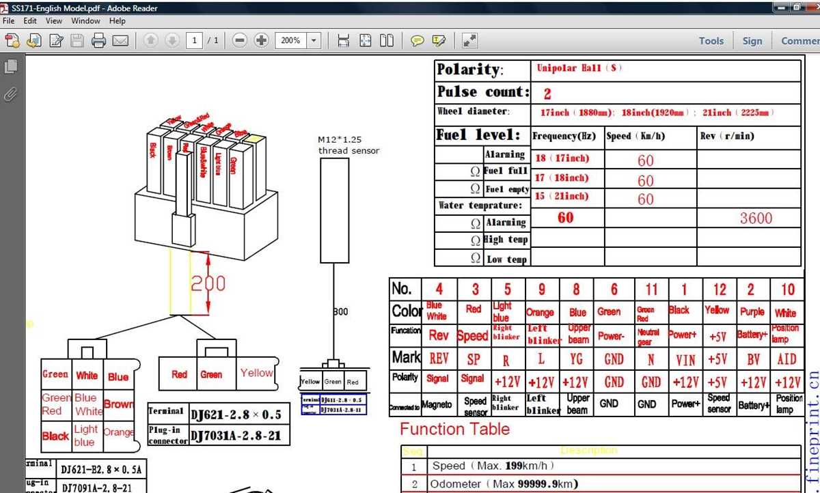Add a sticky note comment

point(417,41)
